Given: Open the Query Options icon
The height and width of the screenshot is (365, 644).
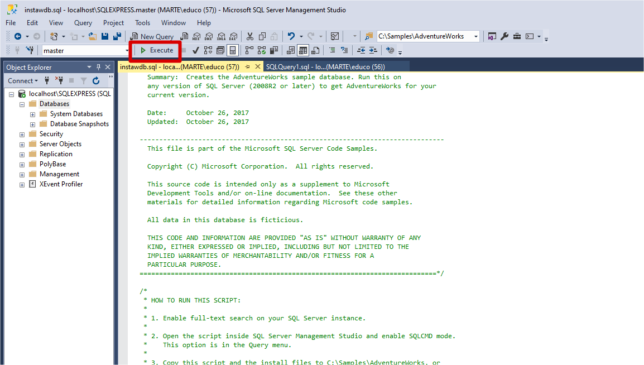Looking at the screenshot, I should tap(220, 50).
